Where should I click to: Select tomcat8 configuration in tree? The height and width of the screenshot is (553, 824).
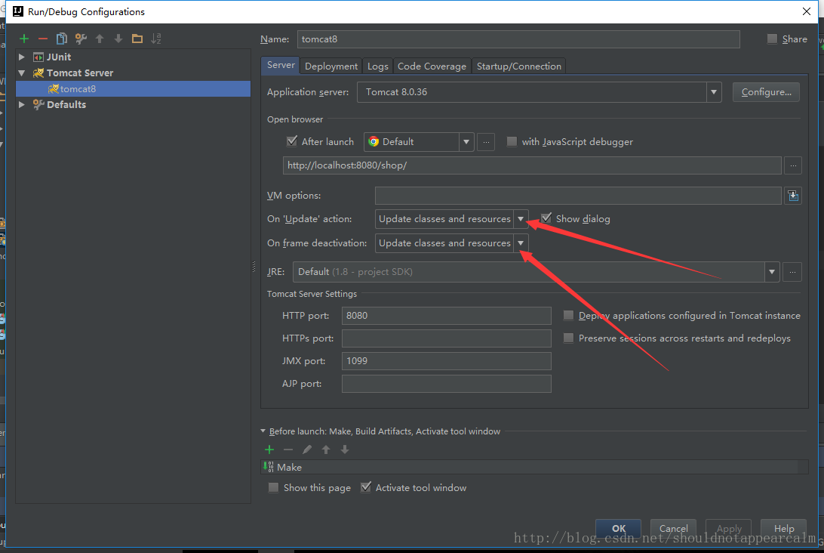(x=134, y=88)
